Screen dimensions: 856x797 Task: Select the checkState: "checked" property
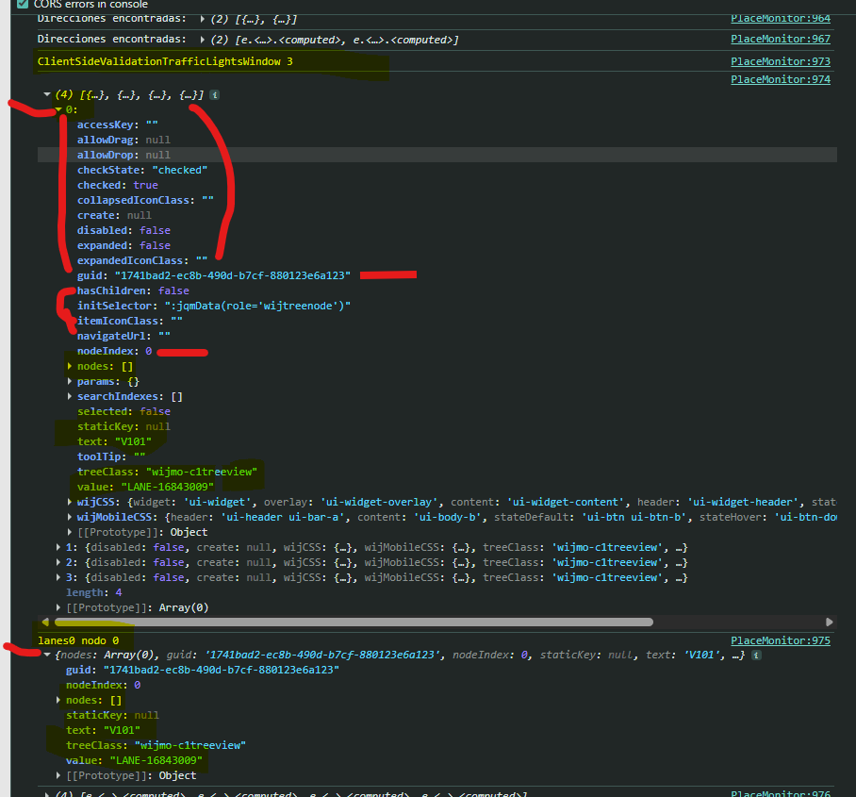[x=142, y=170]
